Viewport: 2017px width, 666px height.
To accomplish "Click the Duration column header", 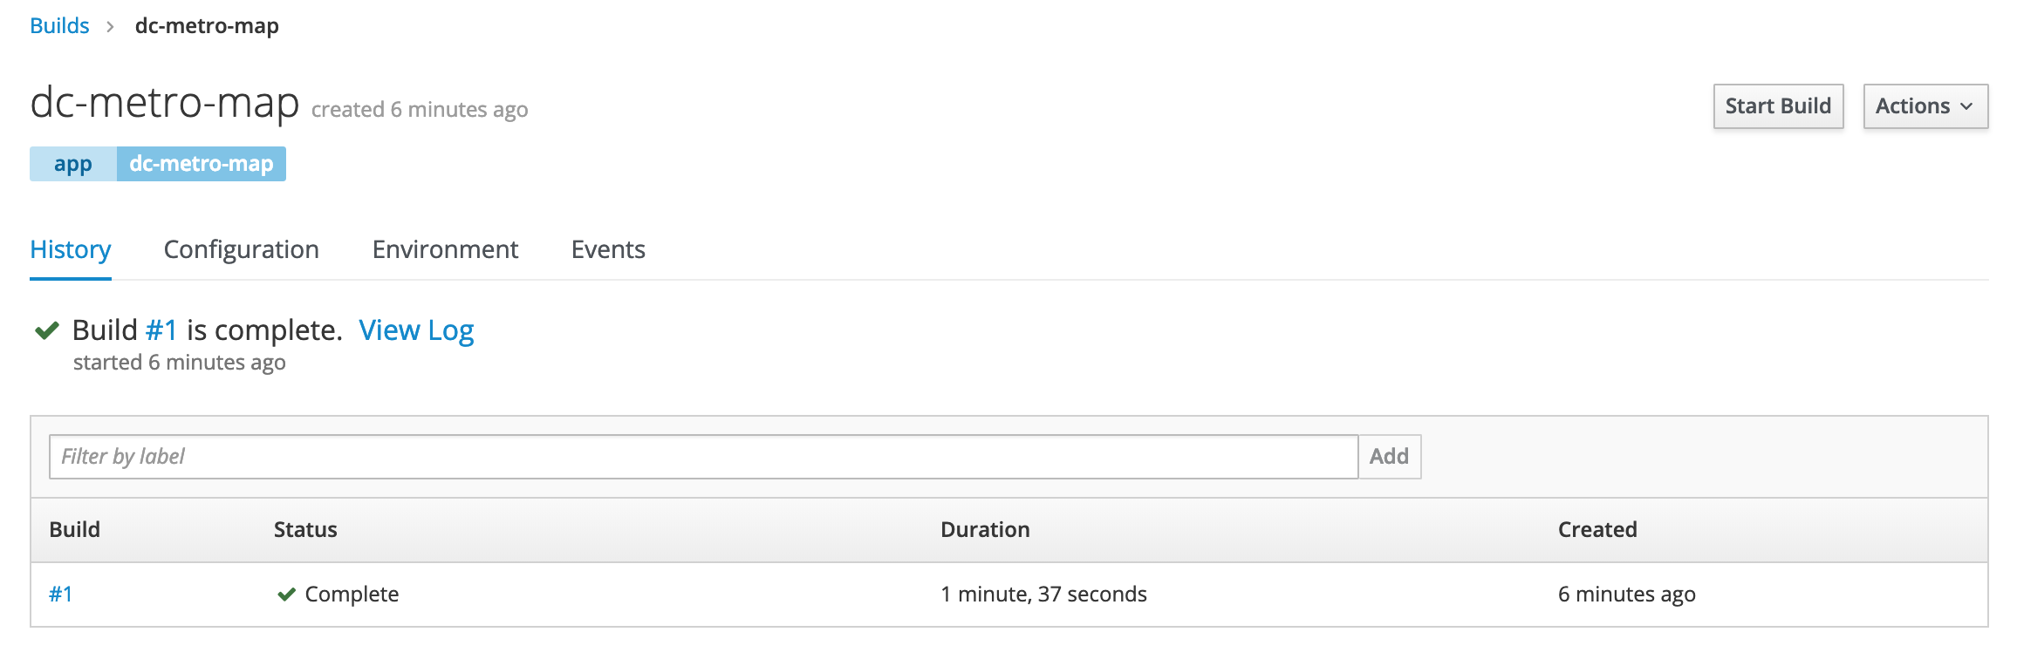I will [x=985, y=530].
